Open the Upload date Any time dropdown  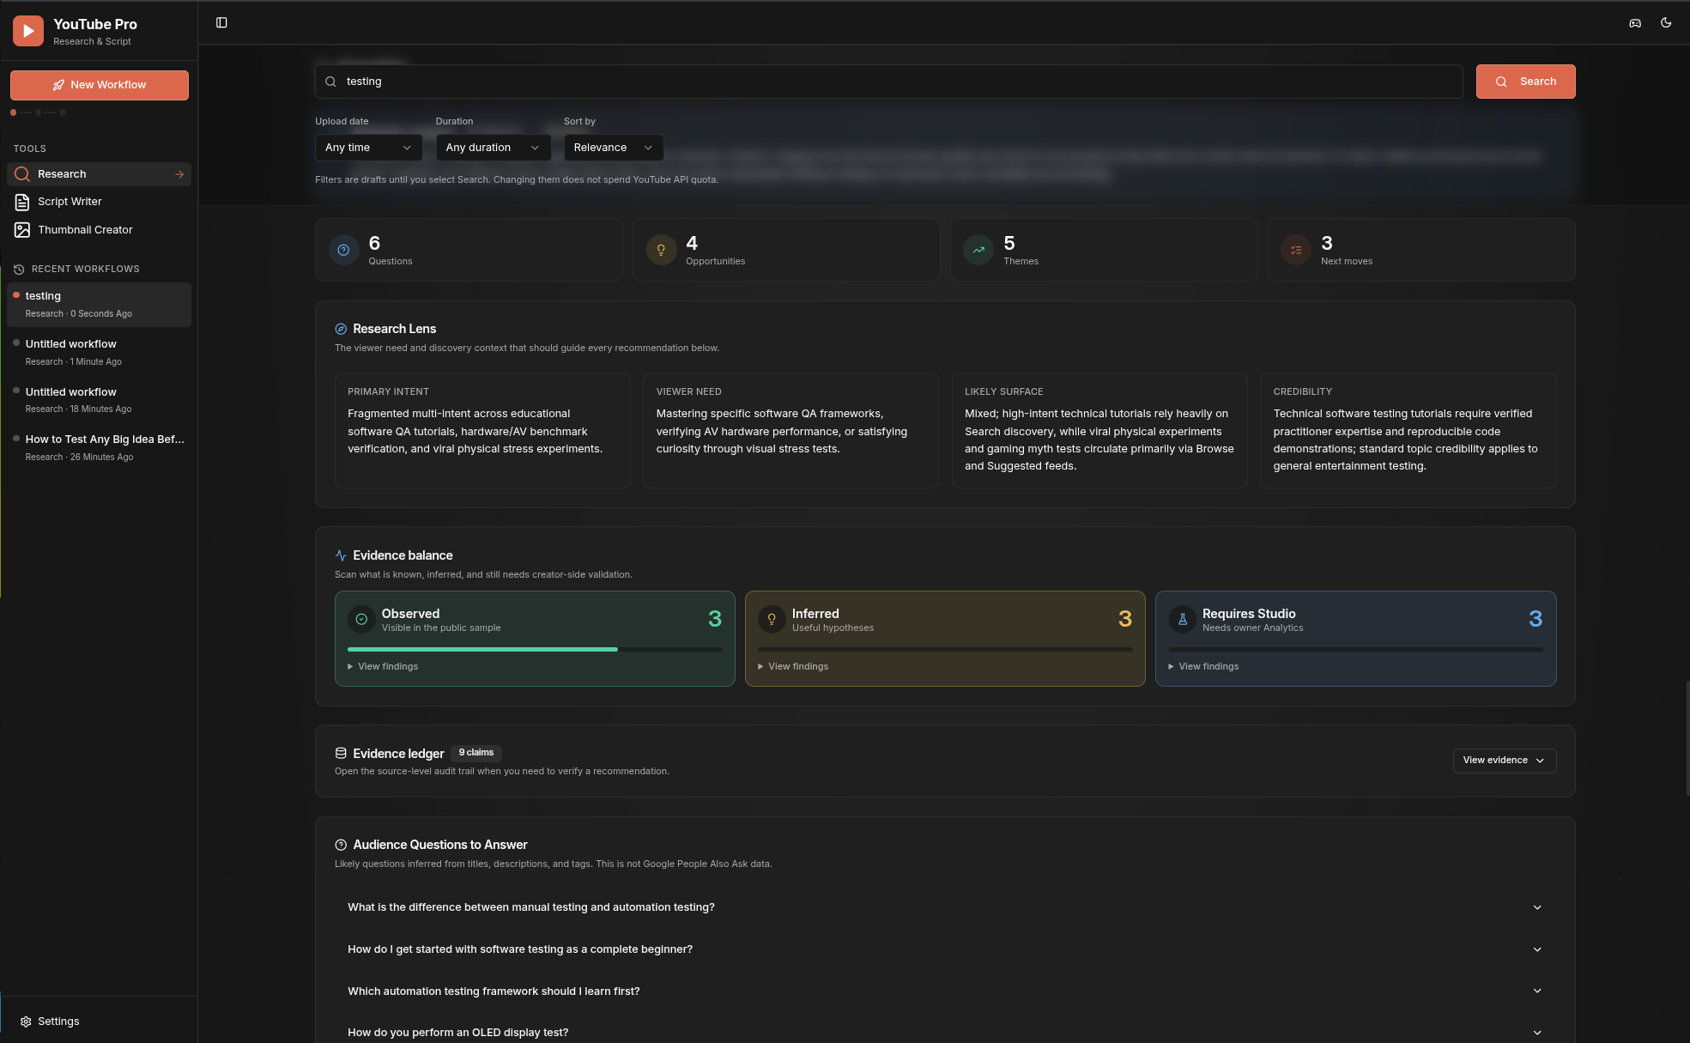(368, 148)
